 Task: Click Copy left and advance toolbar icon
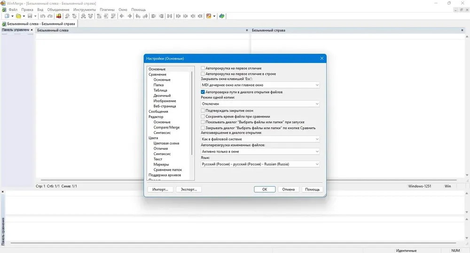click(x=145, y=16)
